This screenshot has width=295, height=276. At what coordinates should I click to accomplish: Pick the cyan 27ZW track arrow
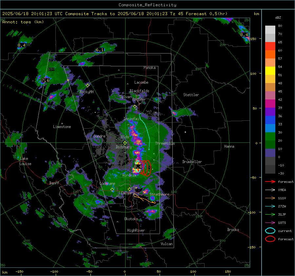click(x=270, y=206)
